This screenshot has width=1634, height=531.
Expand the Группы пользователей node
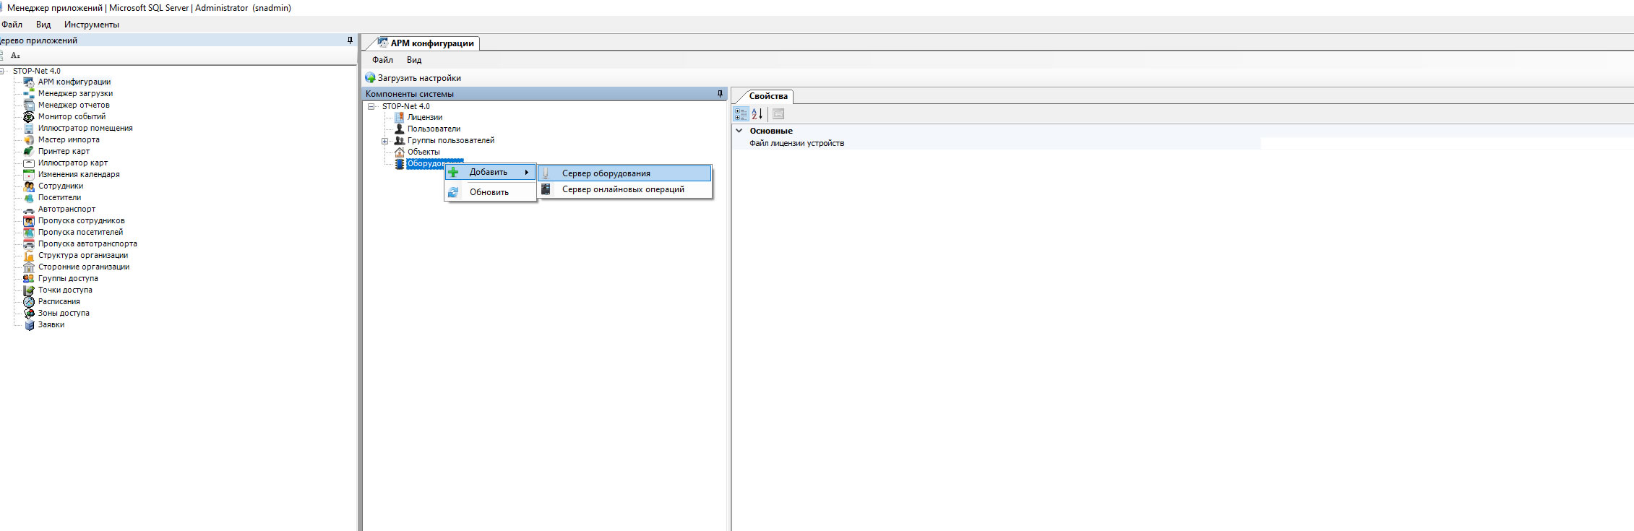(385, 141)
